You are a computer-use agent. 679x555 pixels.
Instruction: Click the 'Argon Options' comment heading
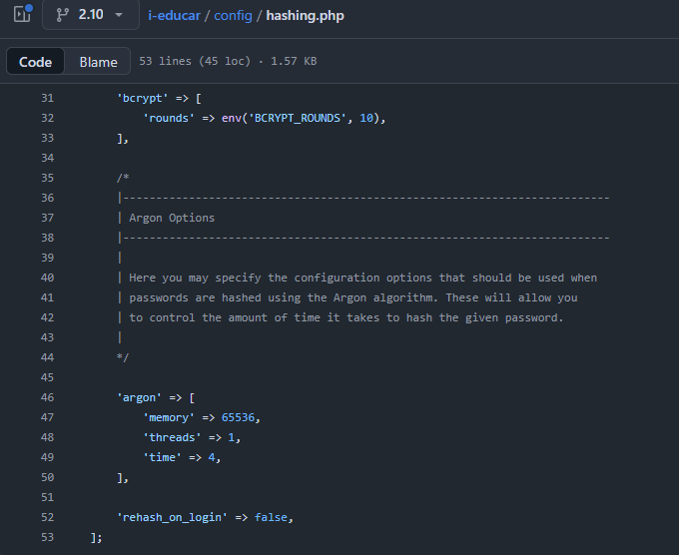click(x=172, y=218)
